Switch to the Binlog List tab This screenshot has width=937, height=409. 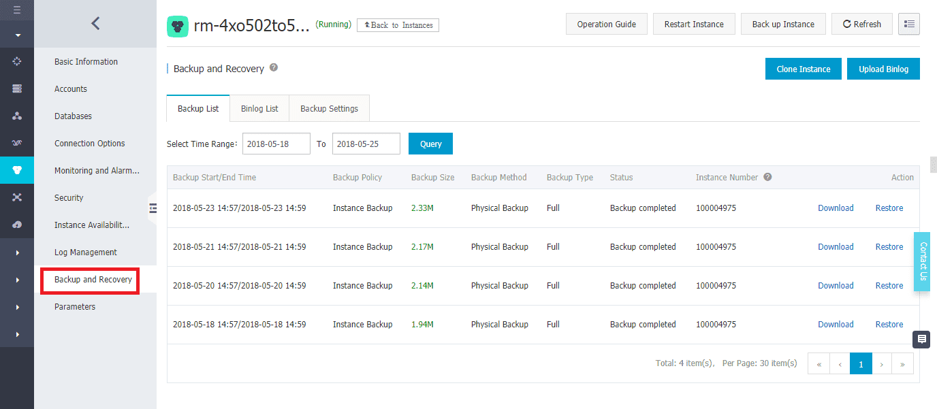pos(259,109)
